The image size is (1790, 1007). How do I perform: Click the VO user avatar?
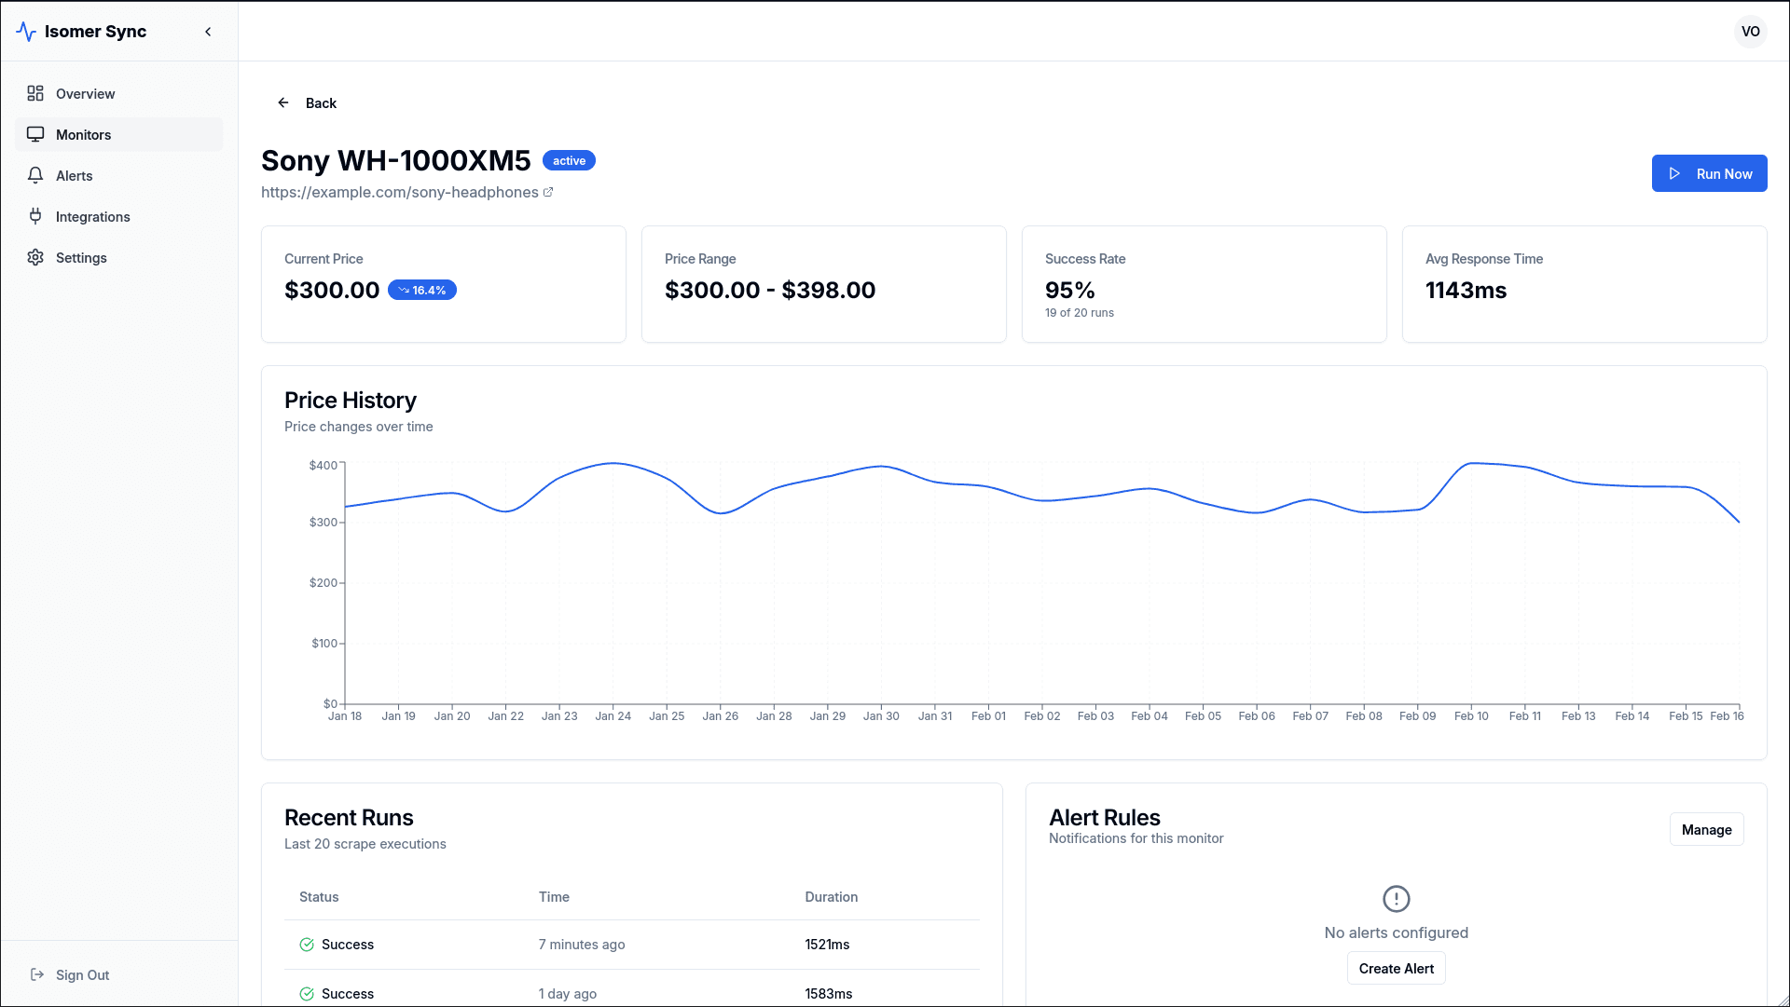[x=1750, y=32]
